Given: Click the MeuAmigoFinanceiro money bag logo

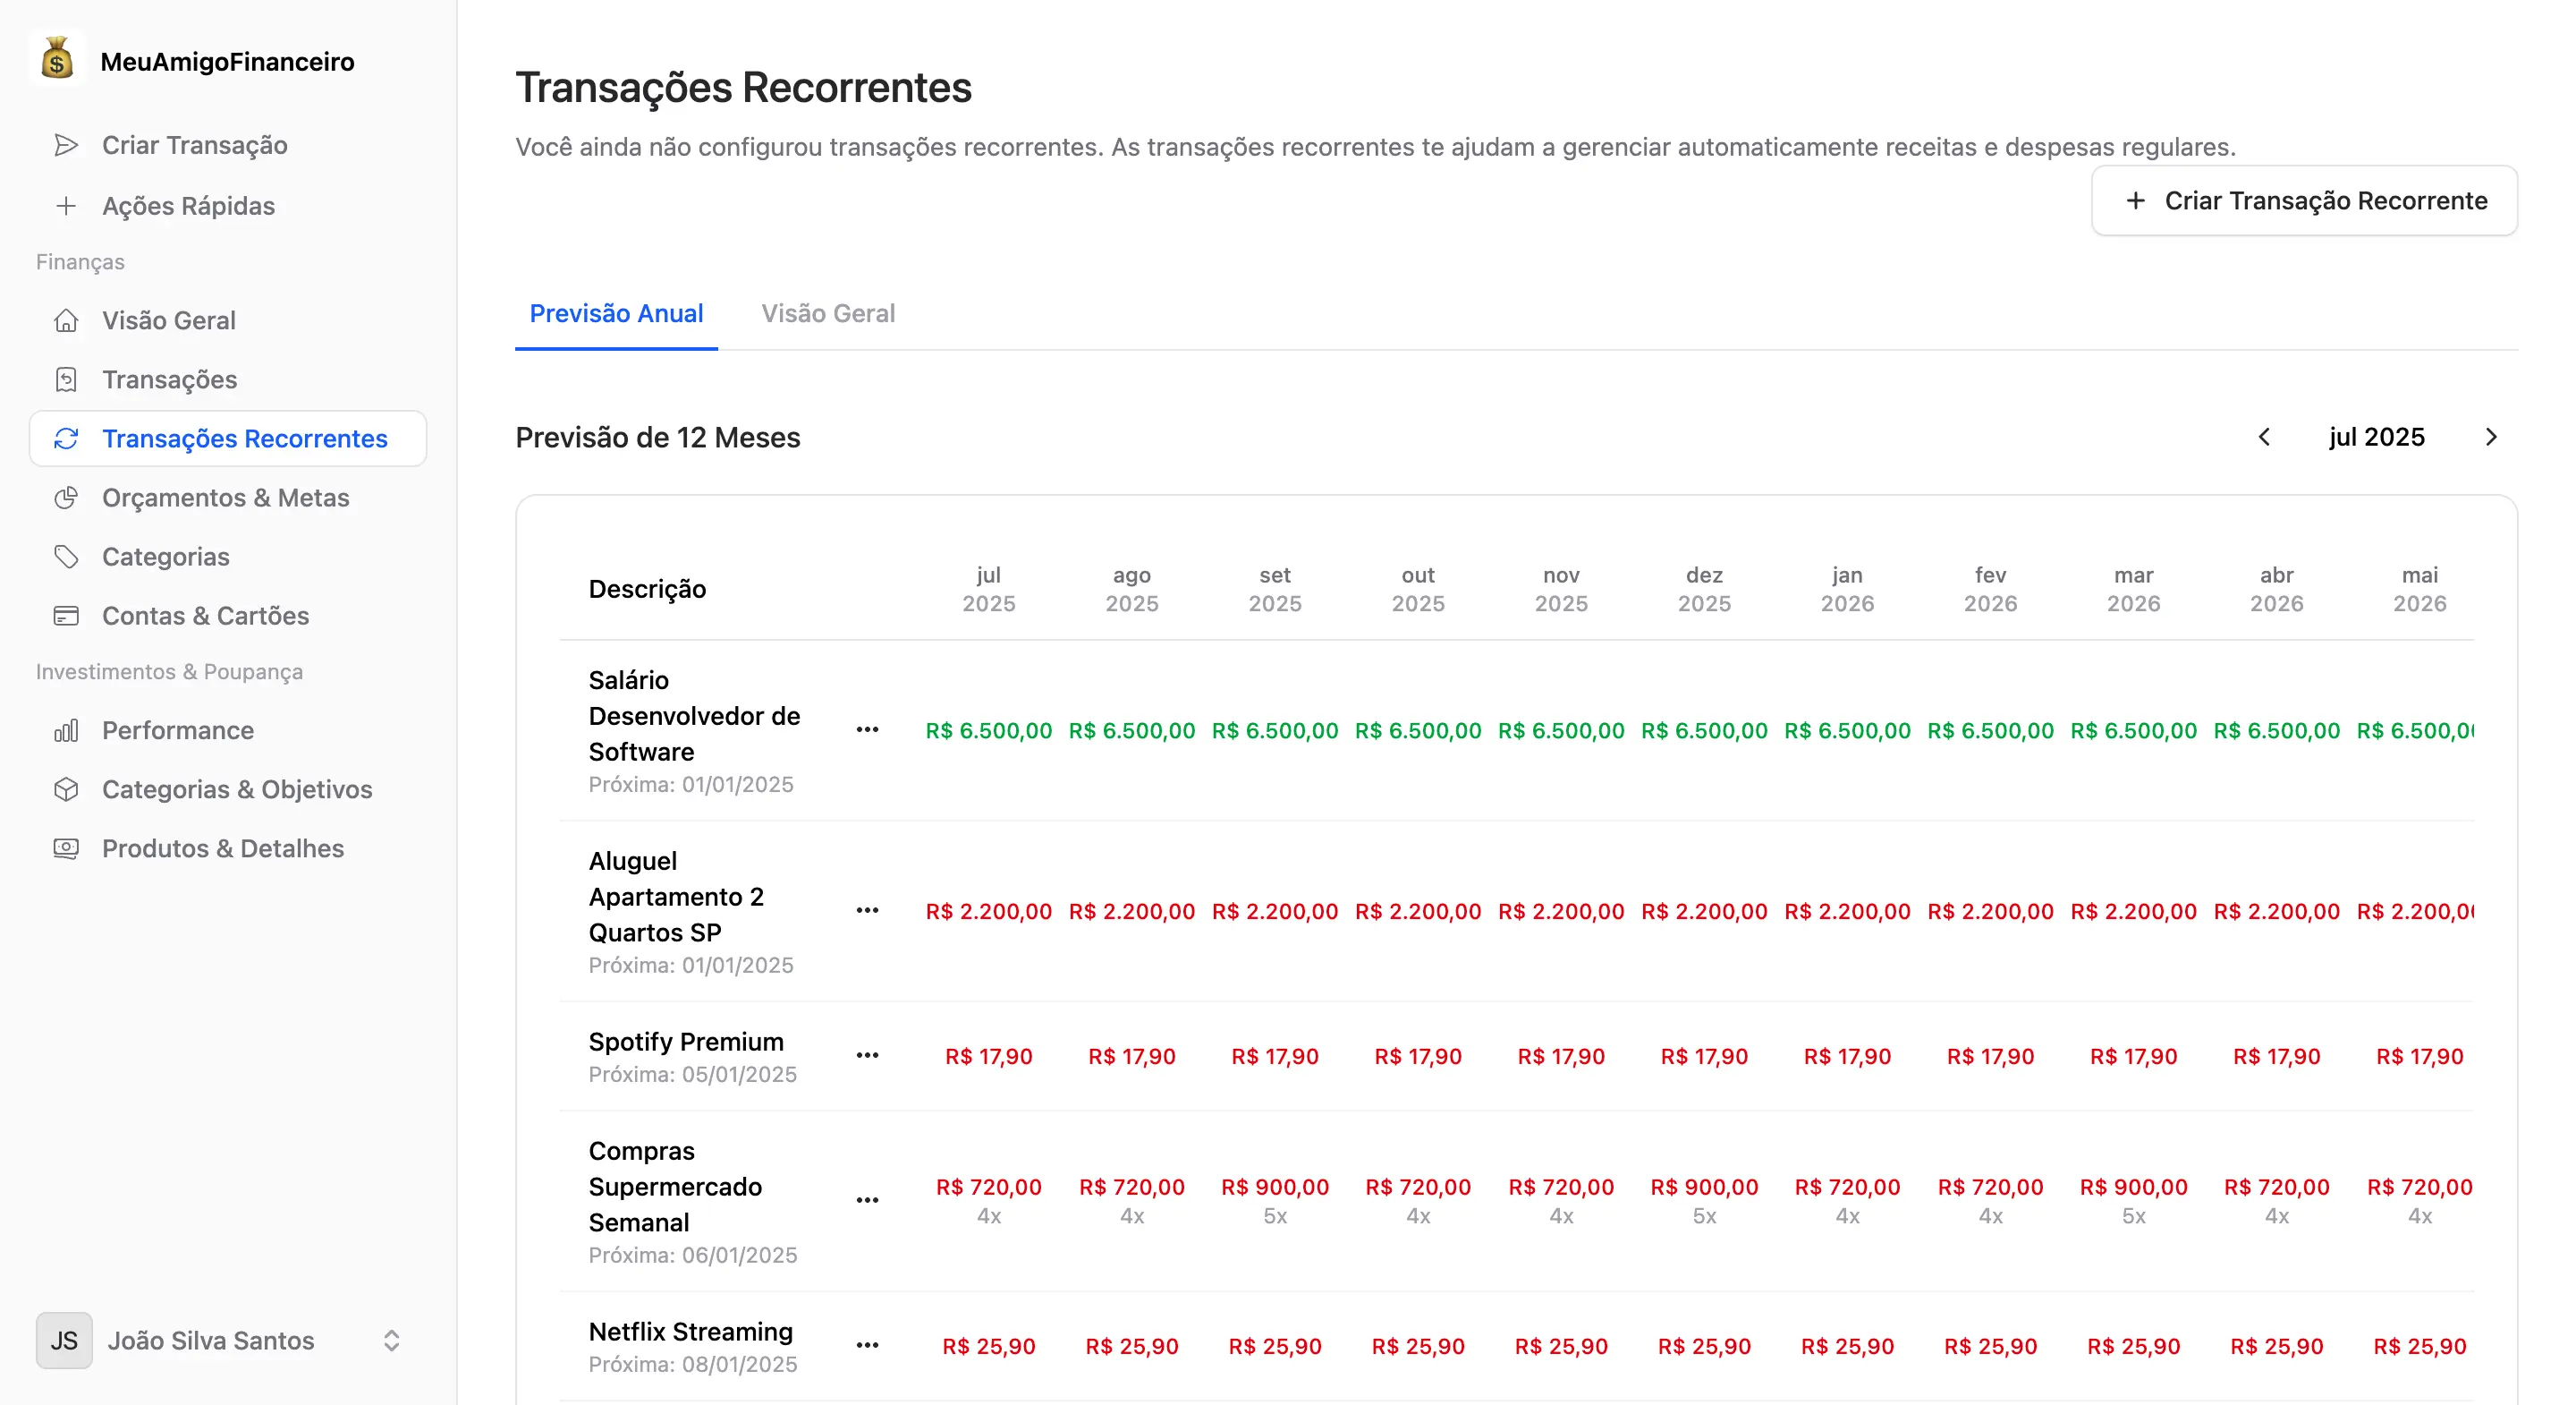Looking at the screenshot, I should click(x=57, y=60).
